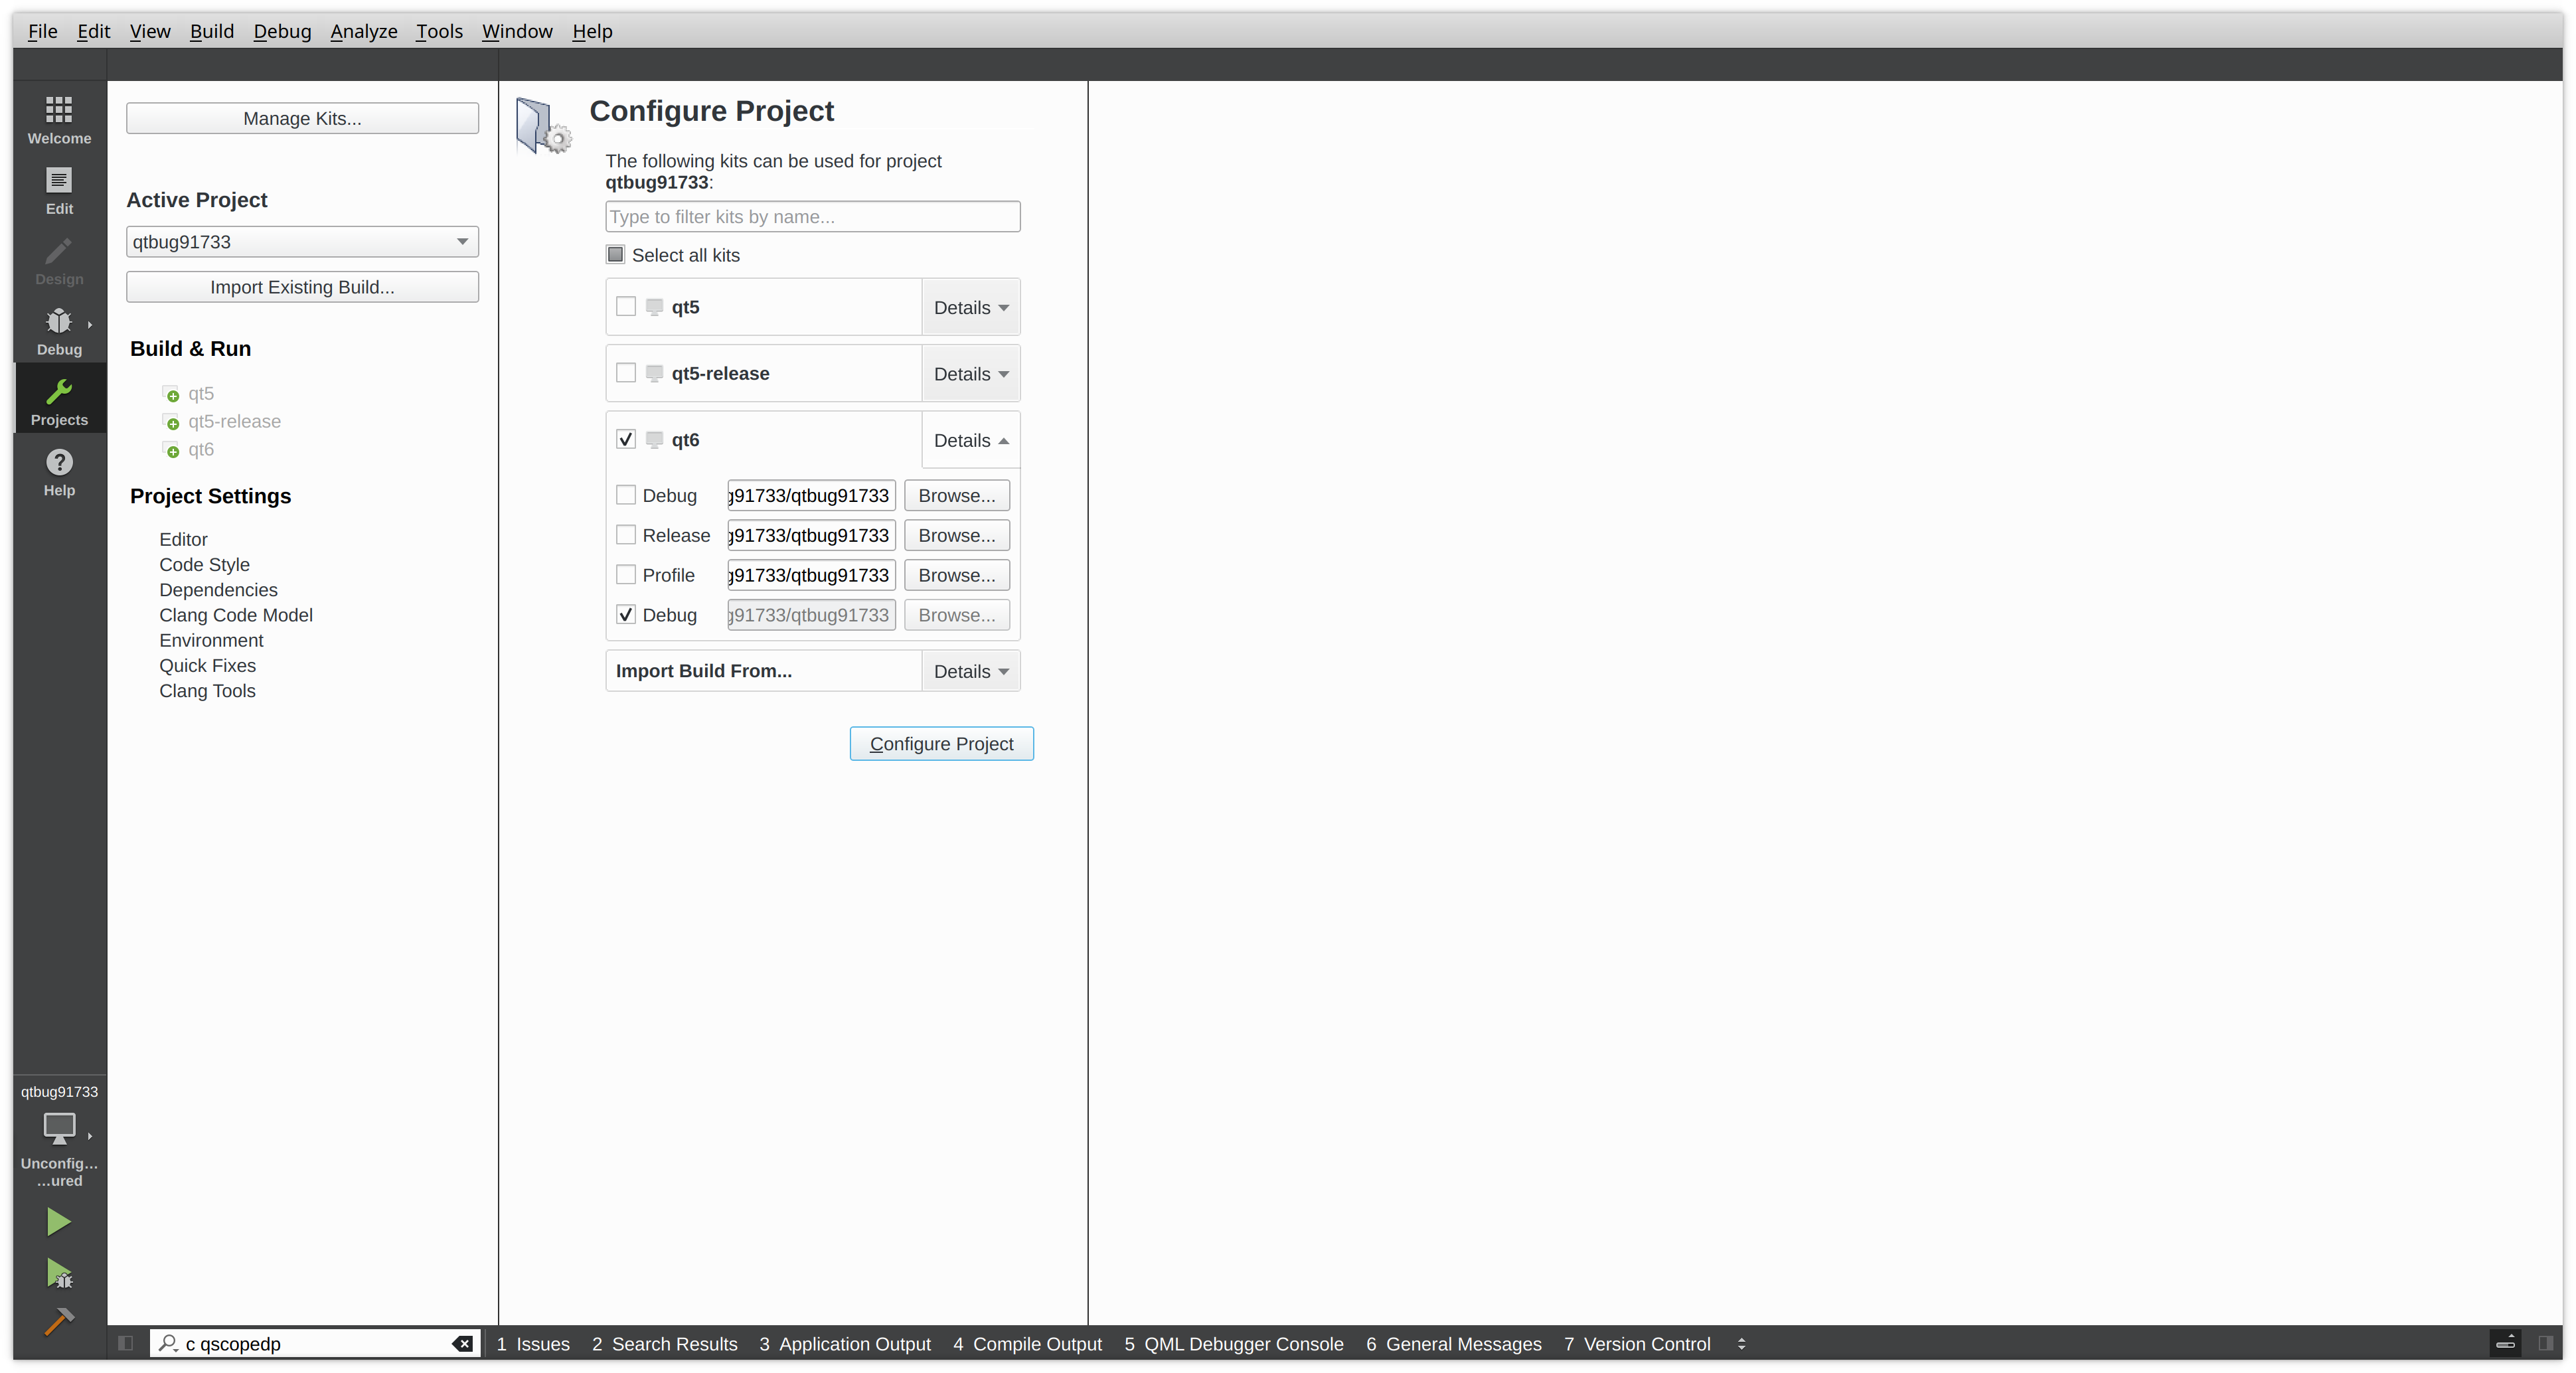This screenshot has height=1373, width=2576.
Task: Check the qt5-release kit checkbox
Action: (x=626, y=373)
